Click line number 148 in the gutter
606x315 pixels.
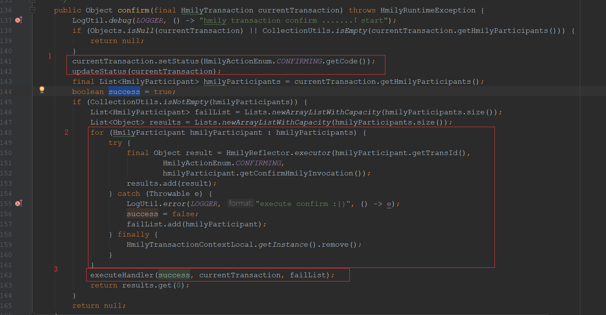[x=6, y=132]
